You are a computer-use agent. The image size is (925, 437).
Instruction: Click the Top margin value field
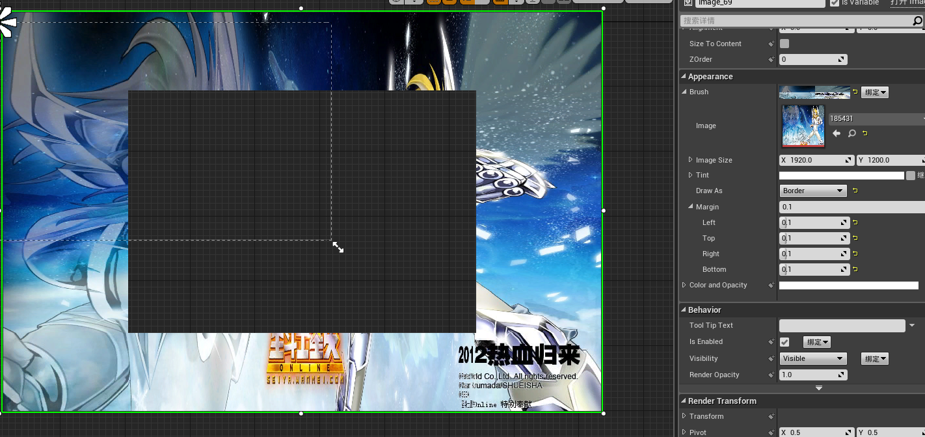[x=814, y=238]
